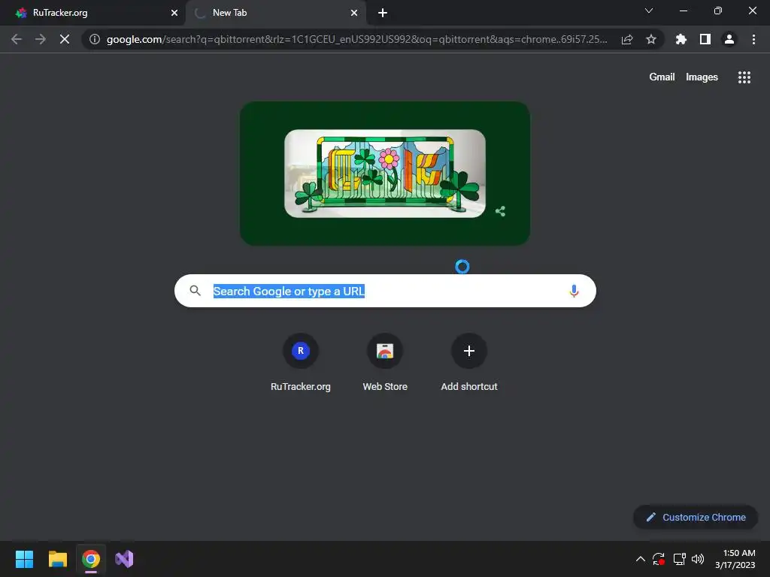Screen dimensions: 770x577
Task: Click the address bar URL
Action: [x=357, y=39]
